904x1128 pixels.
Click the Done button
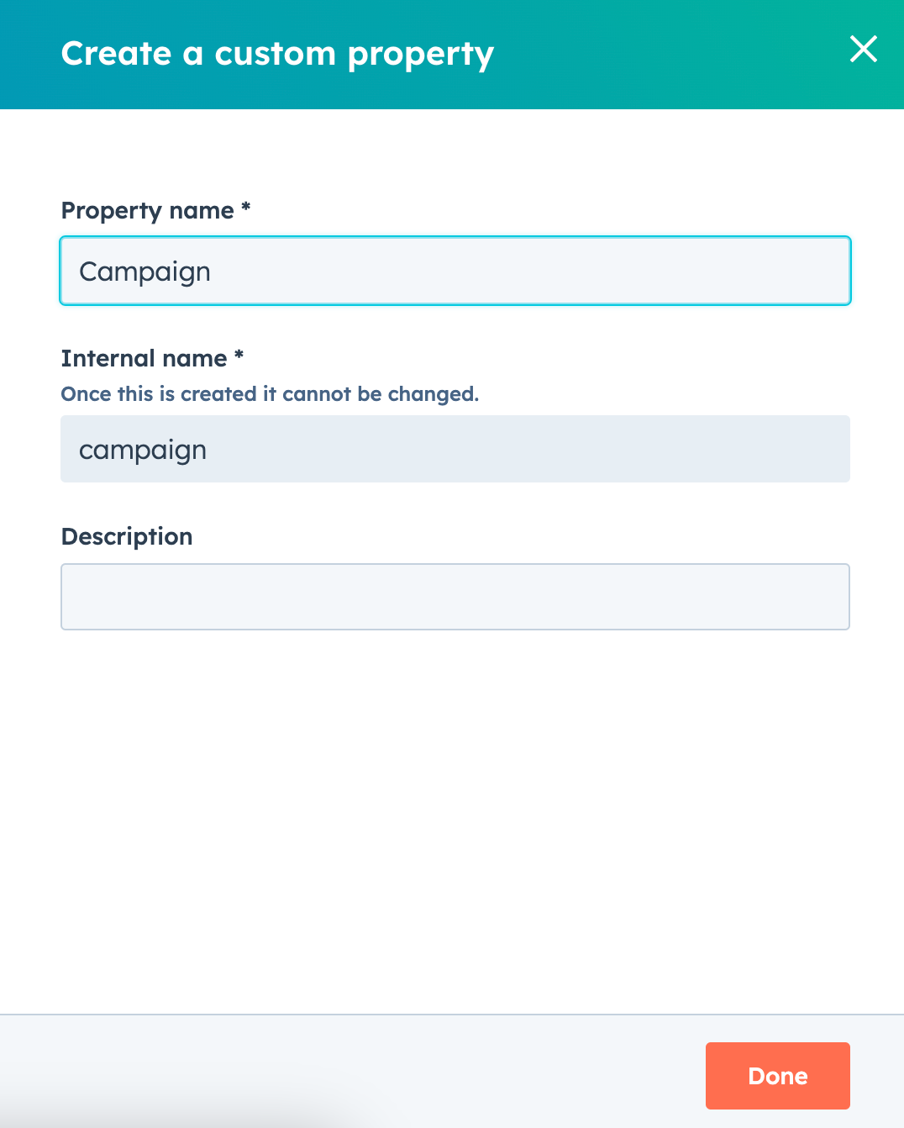(x=778, y=1076)
